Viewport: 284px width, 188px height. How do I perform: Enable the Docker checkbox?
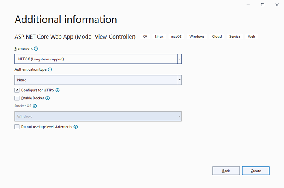(x=17, y=98)
